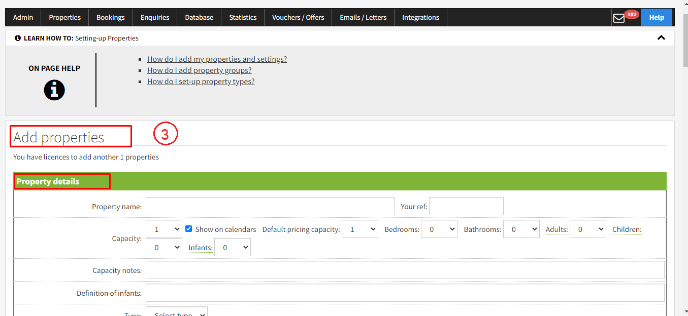688x316 pixels.
Task: Open the Adults dropdown
Action: click(x=588, y=229)
